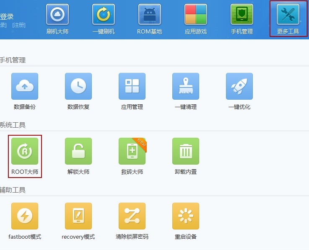Click the 一键清理 label

coord(186,107)
